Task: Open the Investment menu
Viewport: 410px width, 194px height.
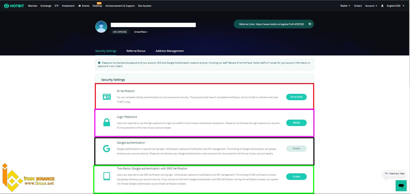Action: pos(68,6)
